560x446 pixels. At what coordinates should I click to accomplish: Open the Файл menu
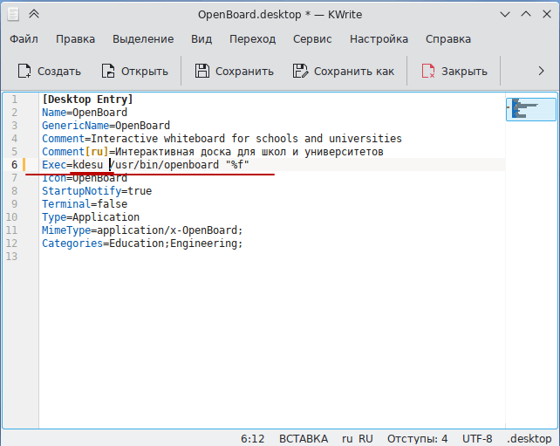pyautogui.click(x=24, y=39)
